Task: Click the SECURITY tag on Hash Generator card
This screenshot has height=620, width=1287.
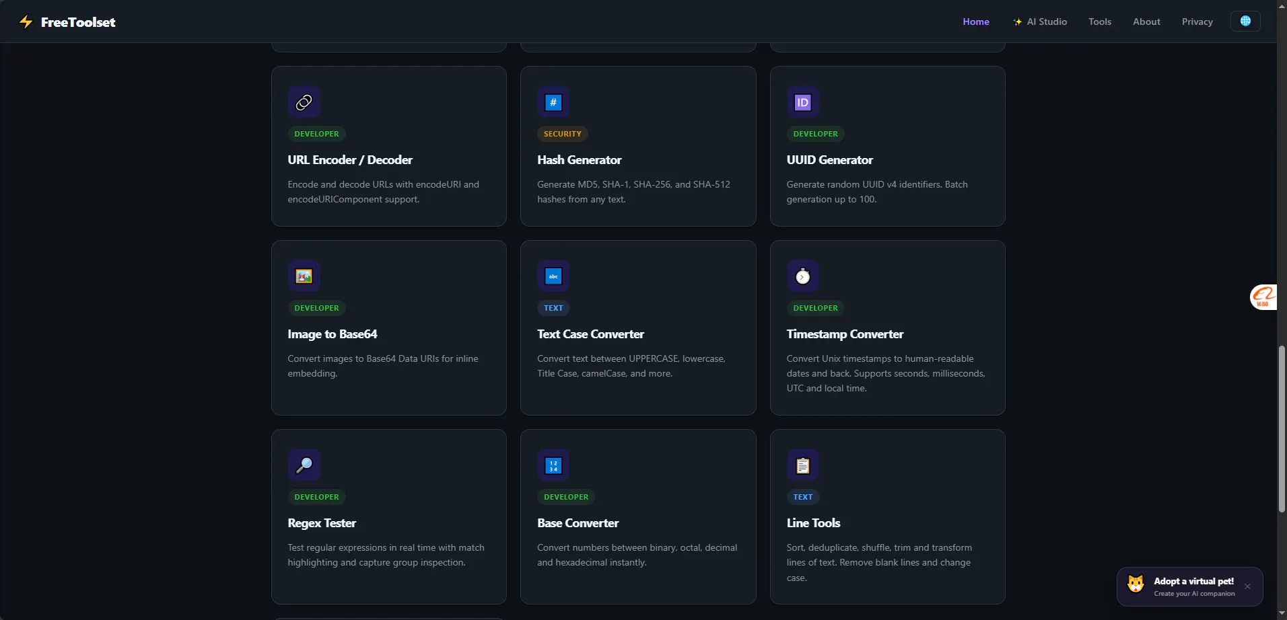Action: pos(563,134)
